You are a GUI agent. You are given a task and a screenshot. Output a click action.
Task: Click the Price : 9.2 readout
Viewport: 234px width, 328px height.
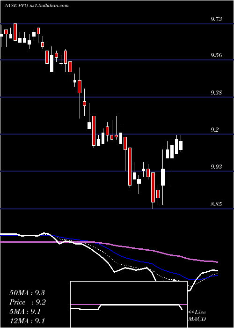click(28, 302)
